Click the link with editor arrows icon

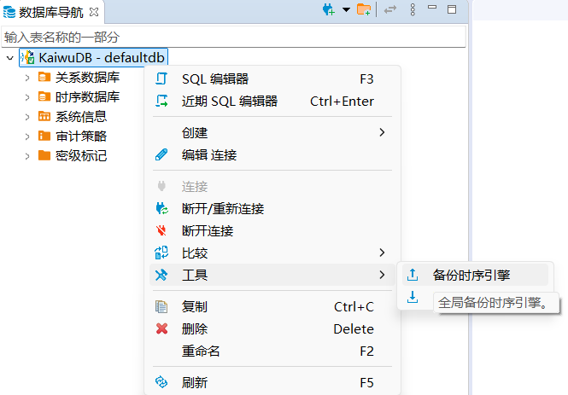click(390, 9)
